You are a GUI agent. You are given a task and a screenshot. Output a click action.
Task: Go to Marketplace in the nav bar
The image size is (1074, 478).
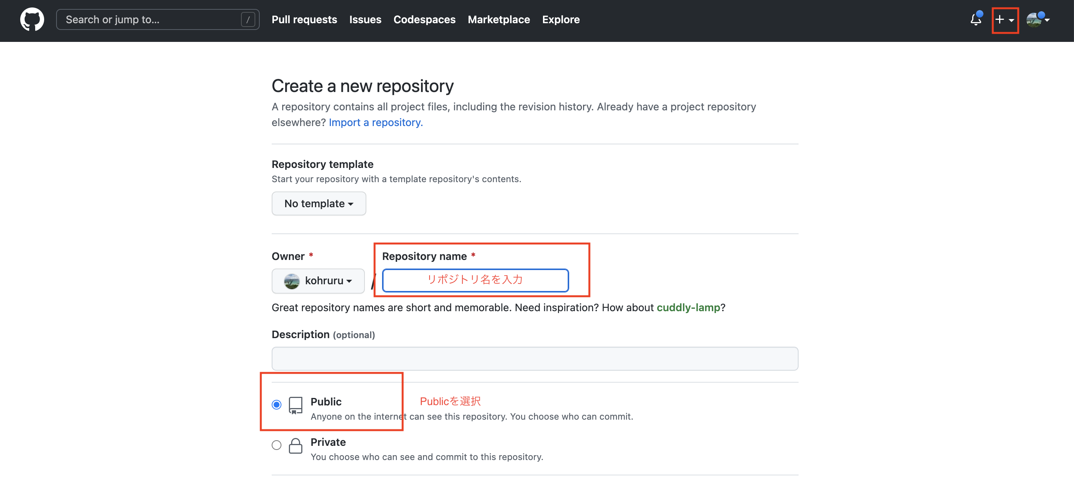(x=498, y=19)
